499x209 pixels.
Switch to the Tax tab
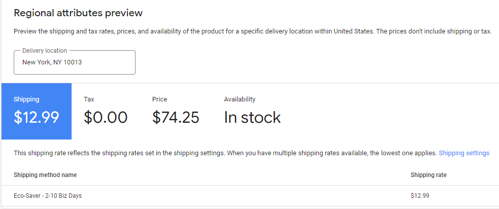point(89,99)
